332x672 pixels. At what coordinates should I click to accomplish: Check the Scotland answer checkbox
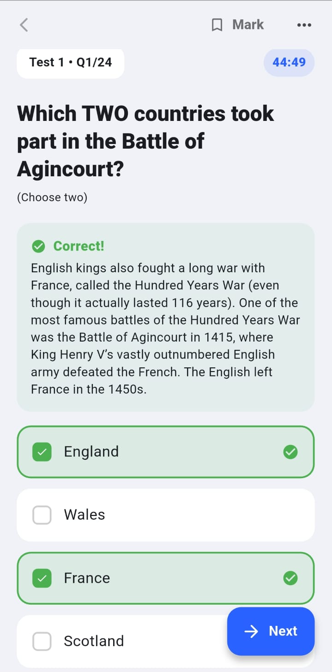42,641
